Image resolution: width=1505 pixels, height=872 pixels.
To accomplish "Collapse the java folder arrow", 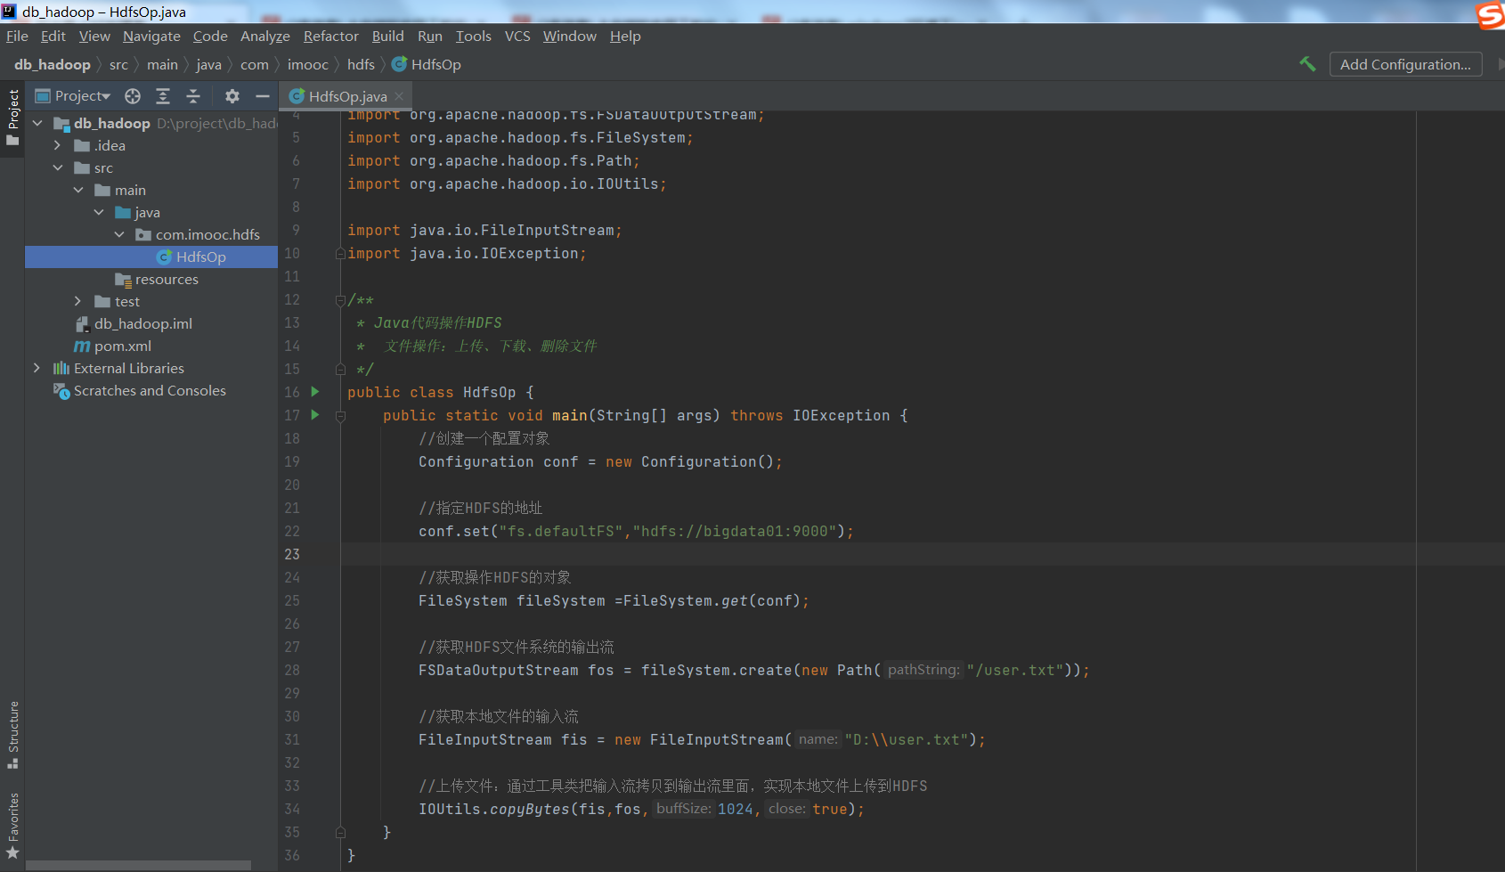I will point(99,213).
